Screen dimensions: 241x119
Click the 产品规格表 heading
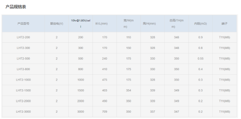[x=16, y=7]
